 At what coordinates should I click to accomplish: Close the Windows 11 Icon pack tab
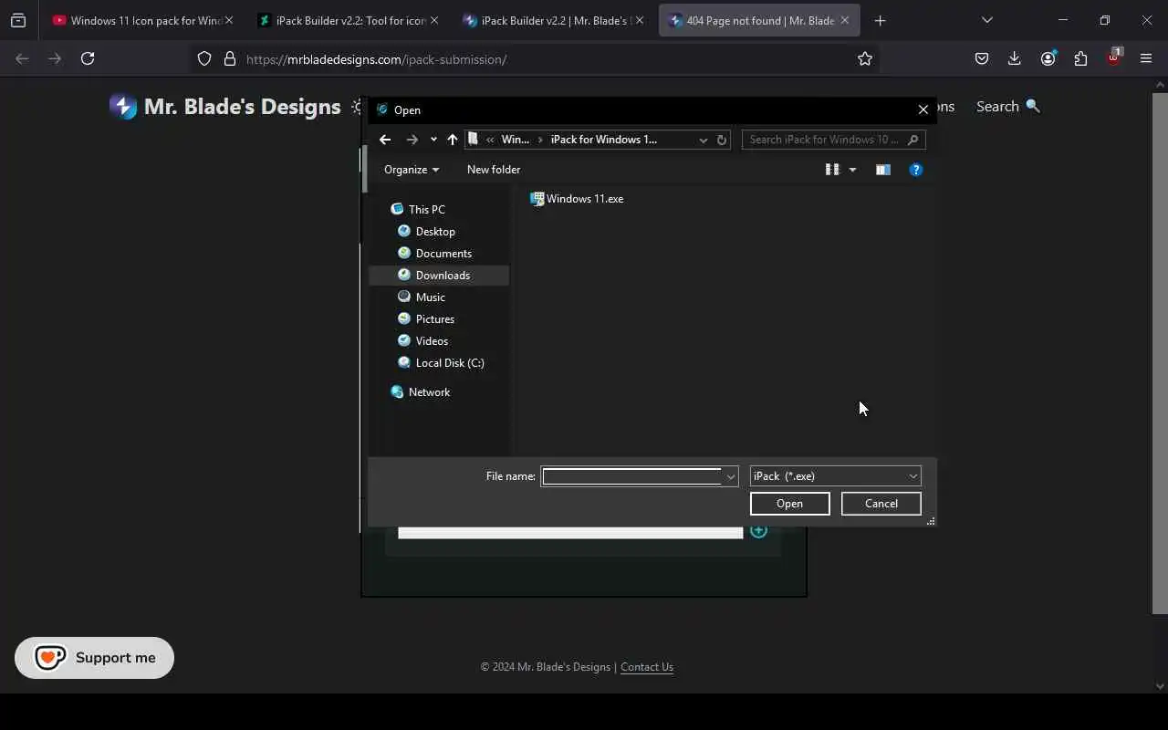229,20
